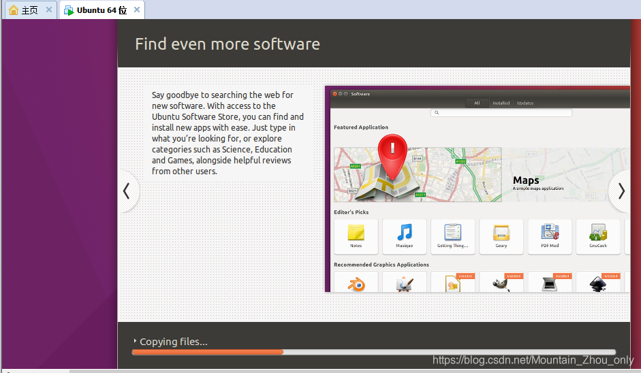
Task: Select the All tab in Software
Action: coord(477,103)
